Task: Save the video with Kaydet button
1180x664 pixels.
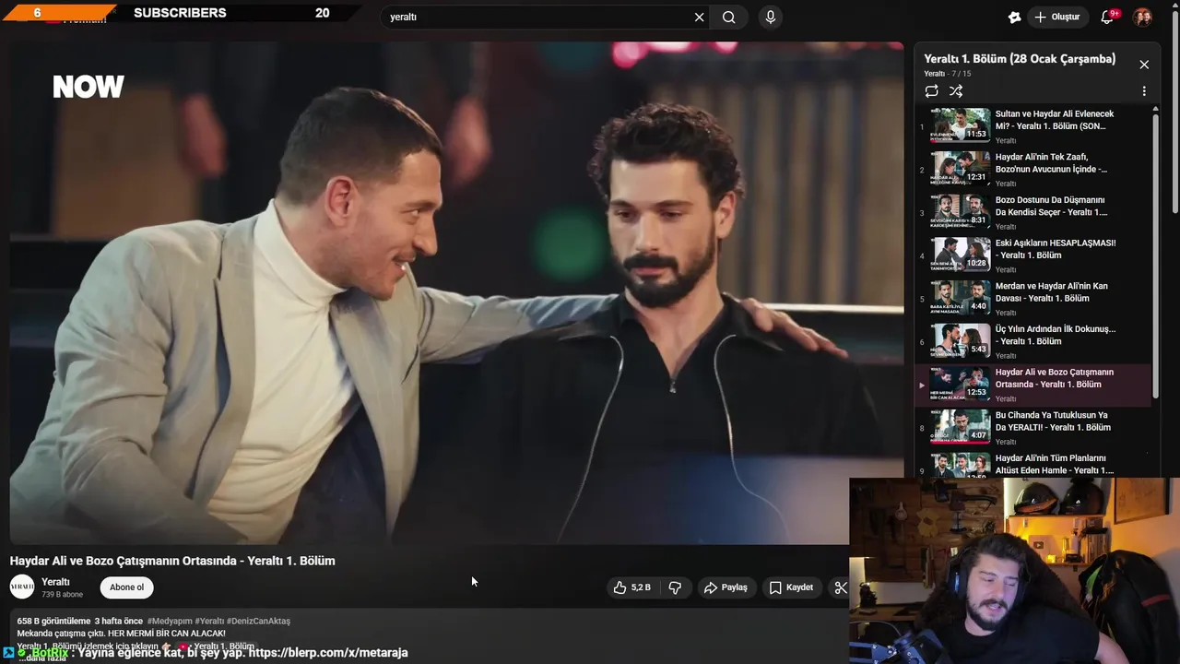Action: click(x=791, y=587)
